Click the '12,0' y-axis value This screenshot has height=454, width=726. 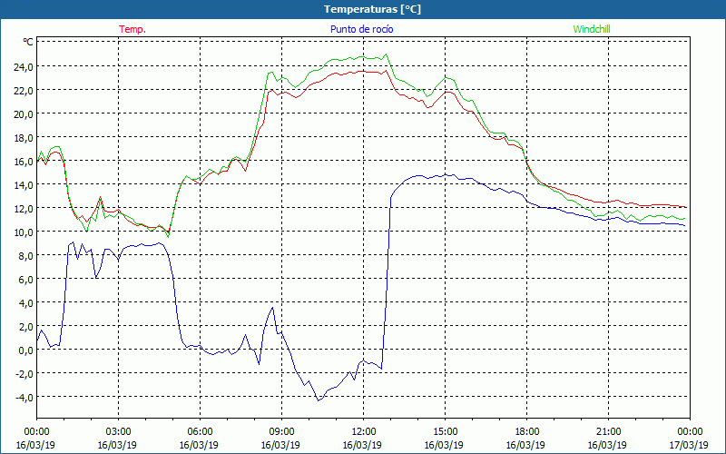(x=24, y=209)
